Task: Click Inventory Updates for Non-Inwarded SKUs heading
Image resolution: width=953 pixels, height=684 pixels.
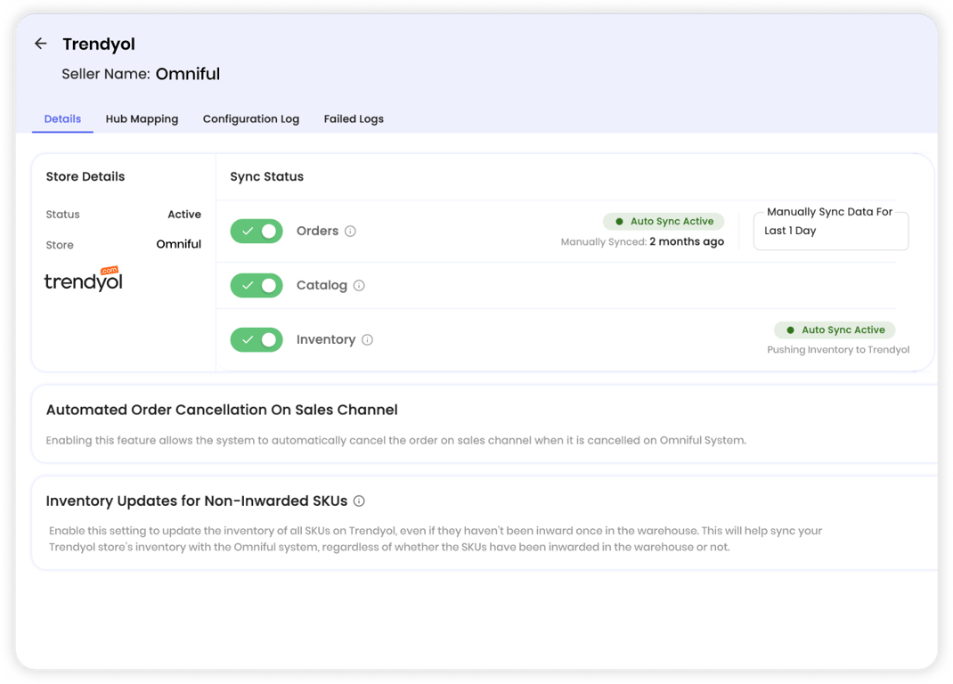Action: coord(197,501)
